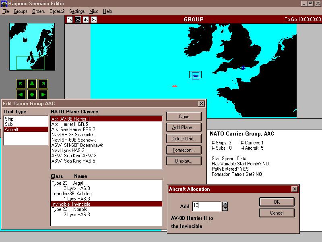Screen dimensions: 322x242
Task: Click Close button in Edit Carrier Group
Action: coord(184,117)
